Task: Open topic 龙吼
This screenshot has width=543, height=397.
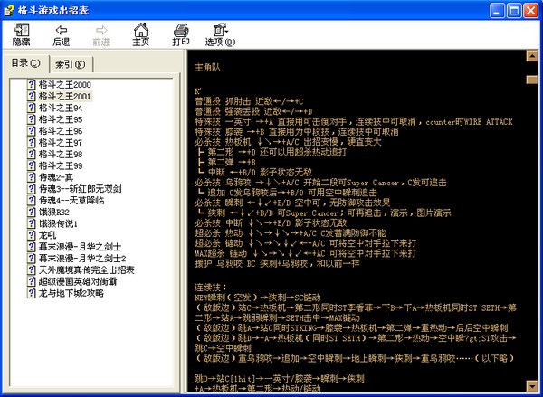Action: (x=47, y=235)
